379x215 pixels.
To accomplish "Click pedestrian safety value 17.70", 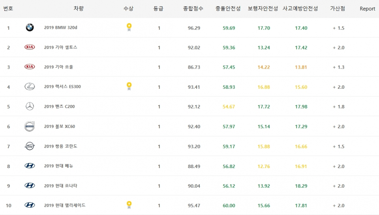I will (x=264, y=28).
